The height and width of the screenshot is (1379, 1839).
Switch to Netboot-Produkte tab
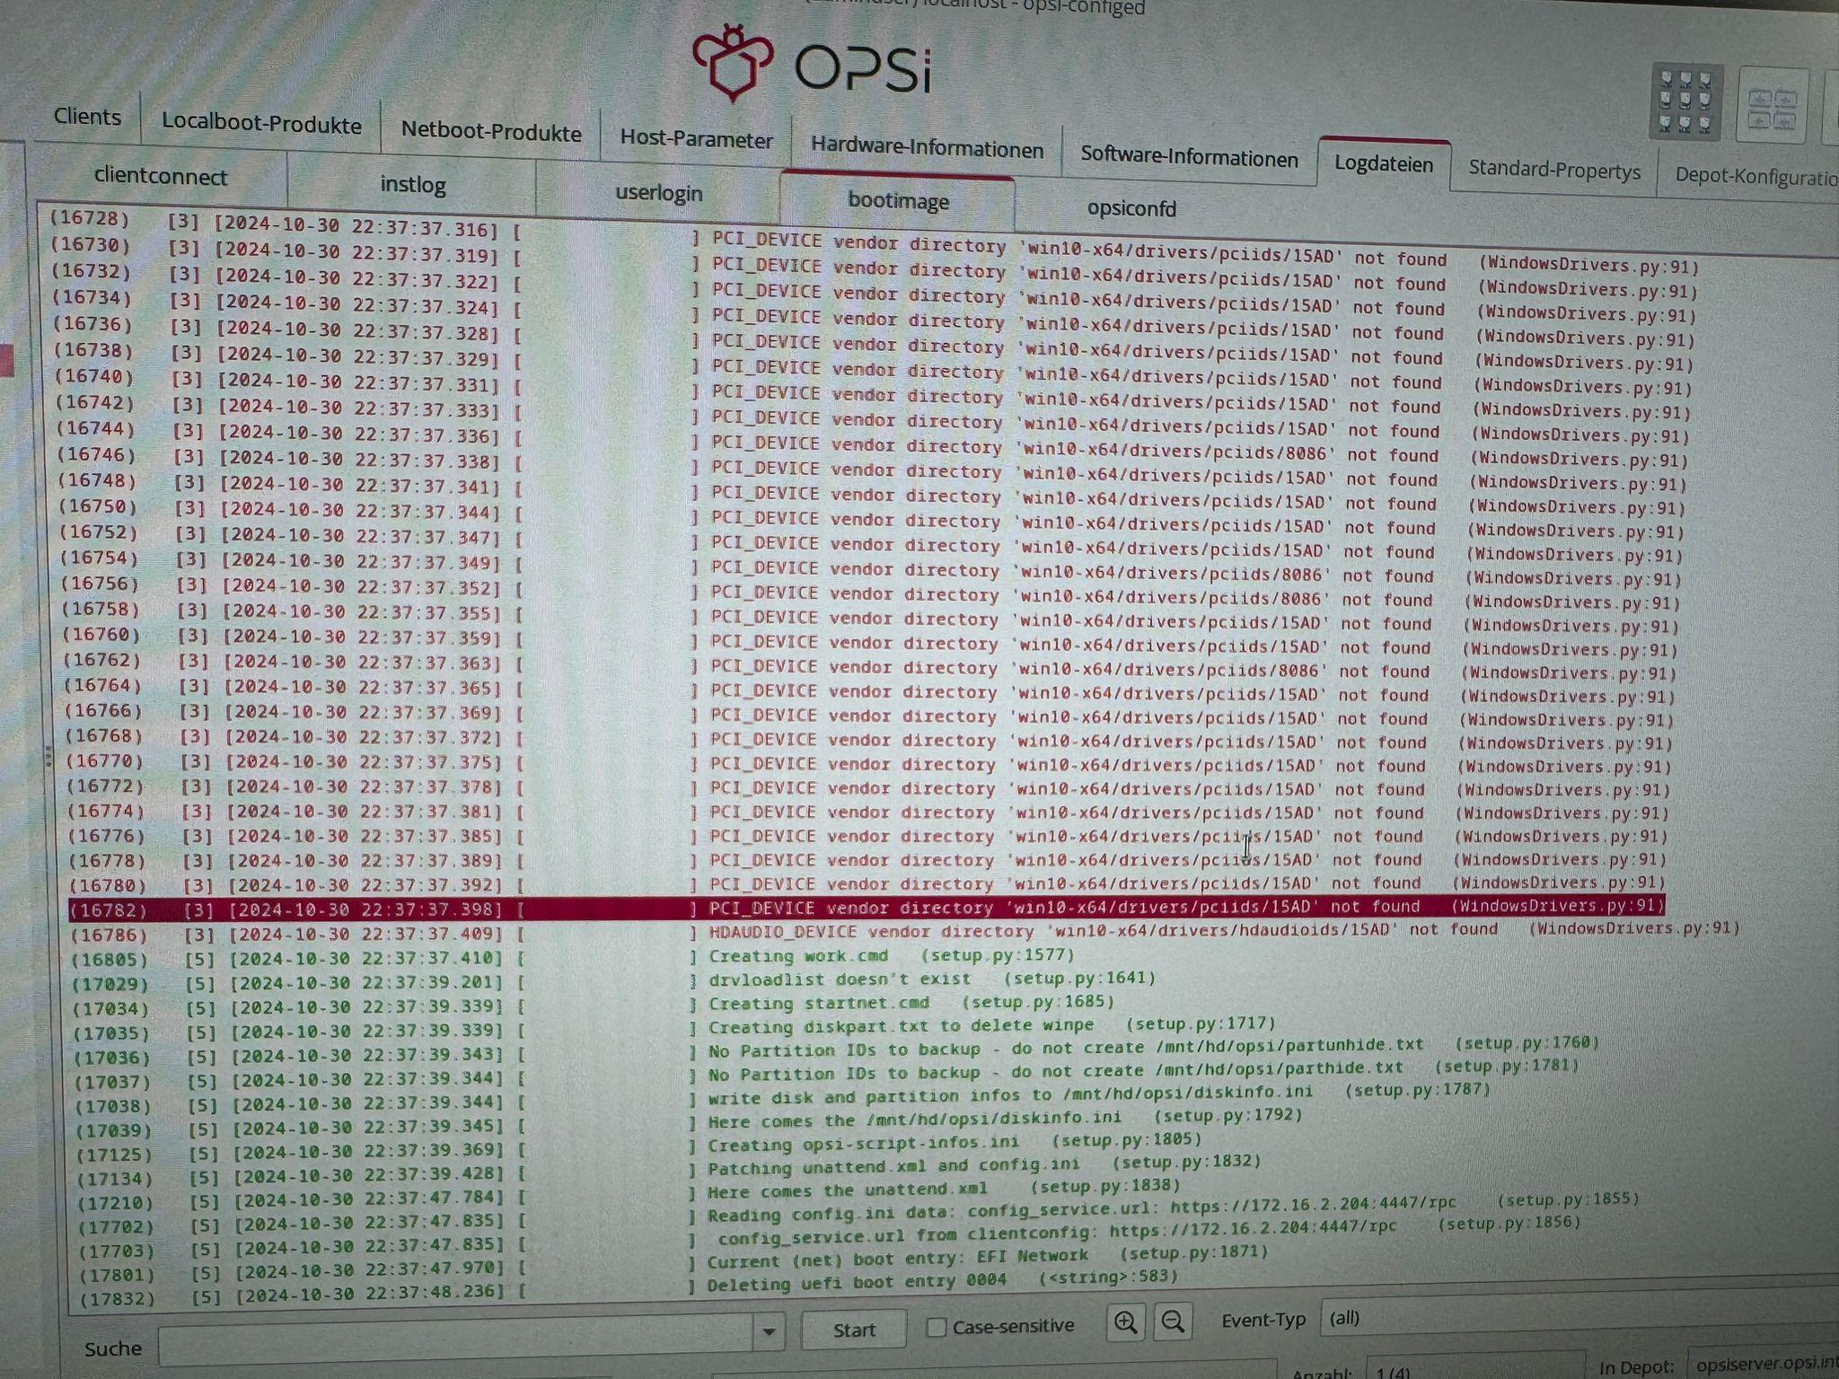click(490, 132)
